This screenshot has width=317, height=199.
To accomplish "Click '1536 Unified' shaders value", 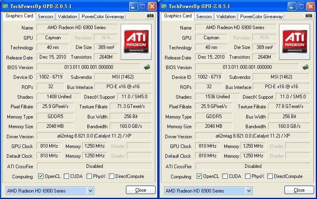I will click(217, 97).
